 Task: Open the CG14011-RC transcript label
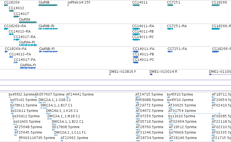143,37
